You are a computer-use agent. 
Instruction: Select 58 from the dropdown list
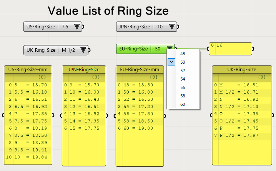click(183, 96)
